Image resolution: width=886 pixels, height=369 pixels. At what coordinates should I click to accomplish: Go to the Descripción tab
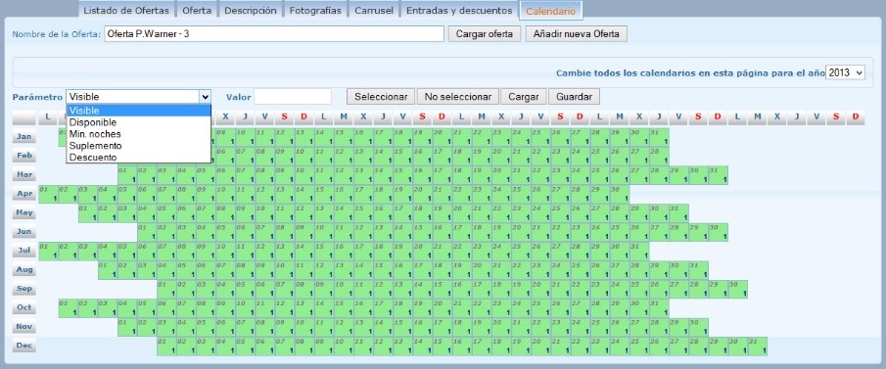(x=251, y=10)
